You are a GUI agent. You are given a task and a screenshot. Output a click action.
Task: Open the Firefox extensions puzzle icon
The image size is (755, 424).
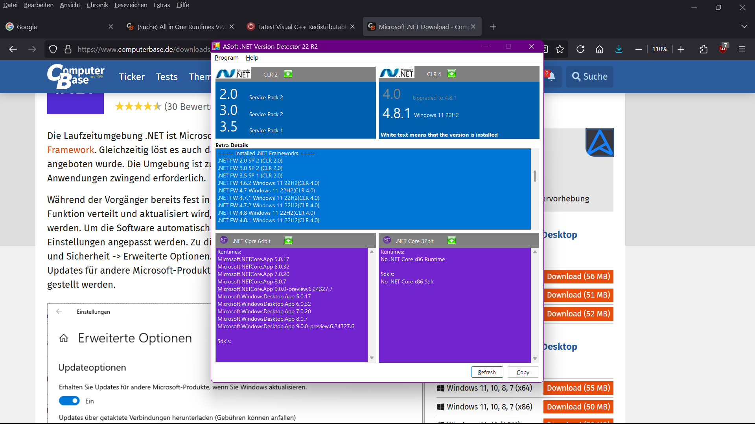(703, 49)
